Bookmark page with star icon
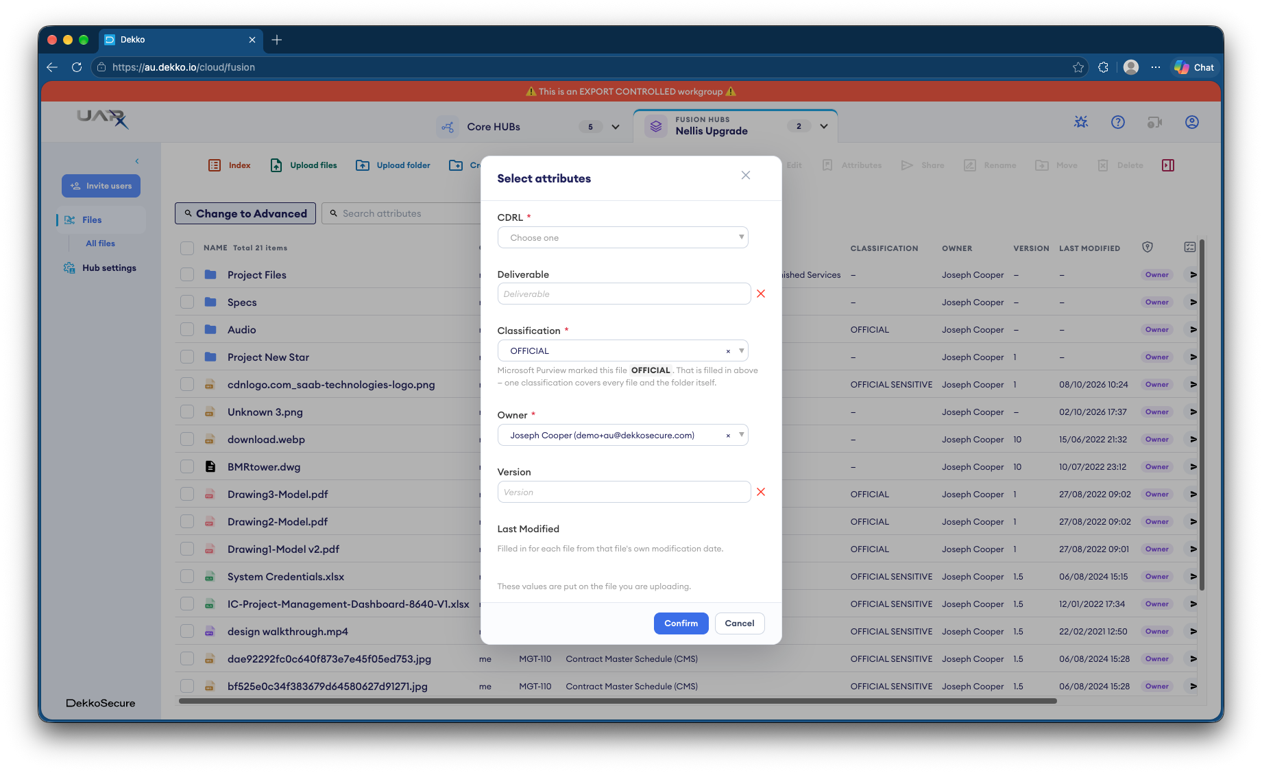This screenshot has height=773, width=1262. (1078, 67)
